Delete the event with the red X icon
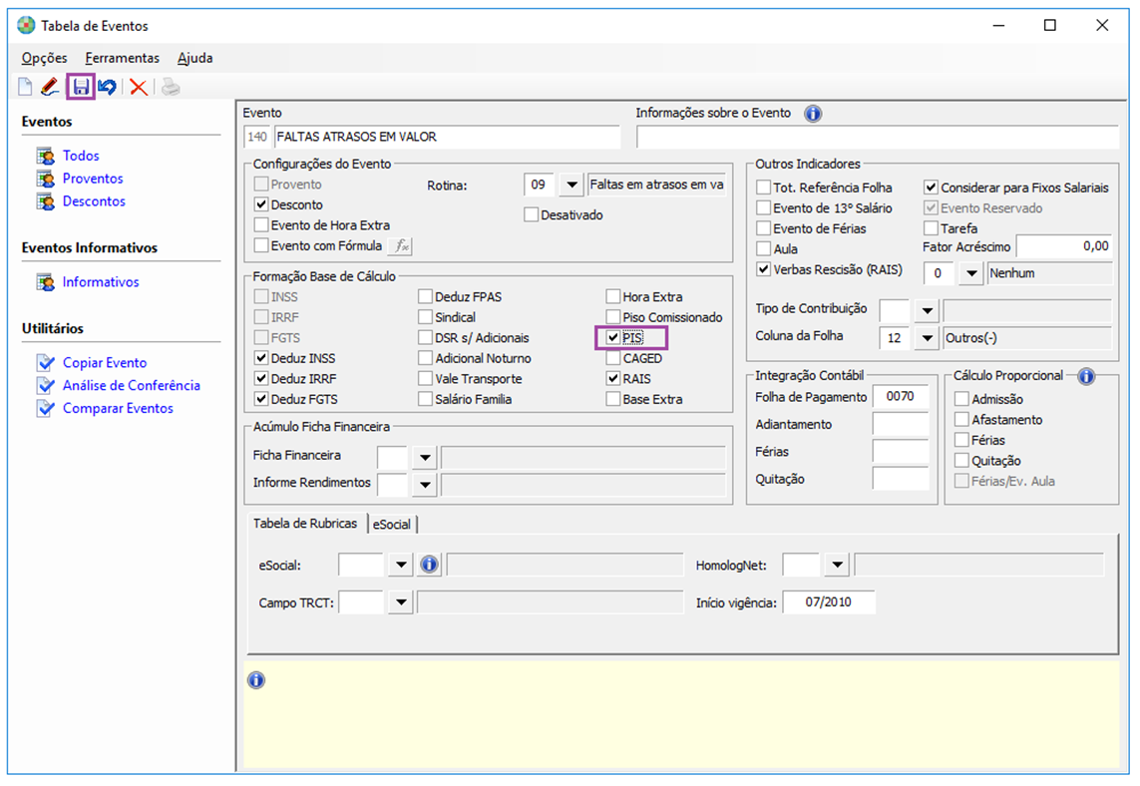 point(139,87)
